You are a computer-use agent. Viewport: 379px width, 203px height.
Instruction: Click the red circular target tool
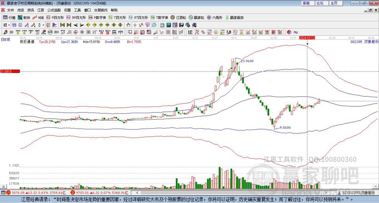(x=76, y=32)
